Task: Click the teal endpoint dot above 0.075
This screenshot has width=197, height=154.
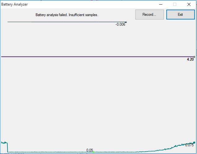Action: coord(194,143)
